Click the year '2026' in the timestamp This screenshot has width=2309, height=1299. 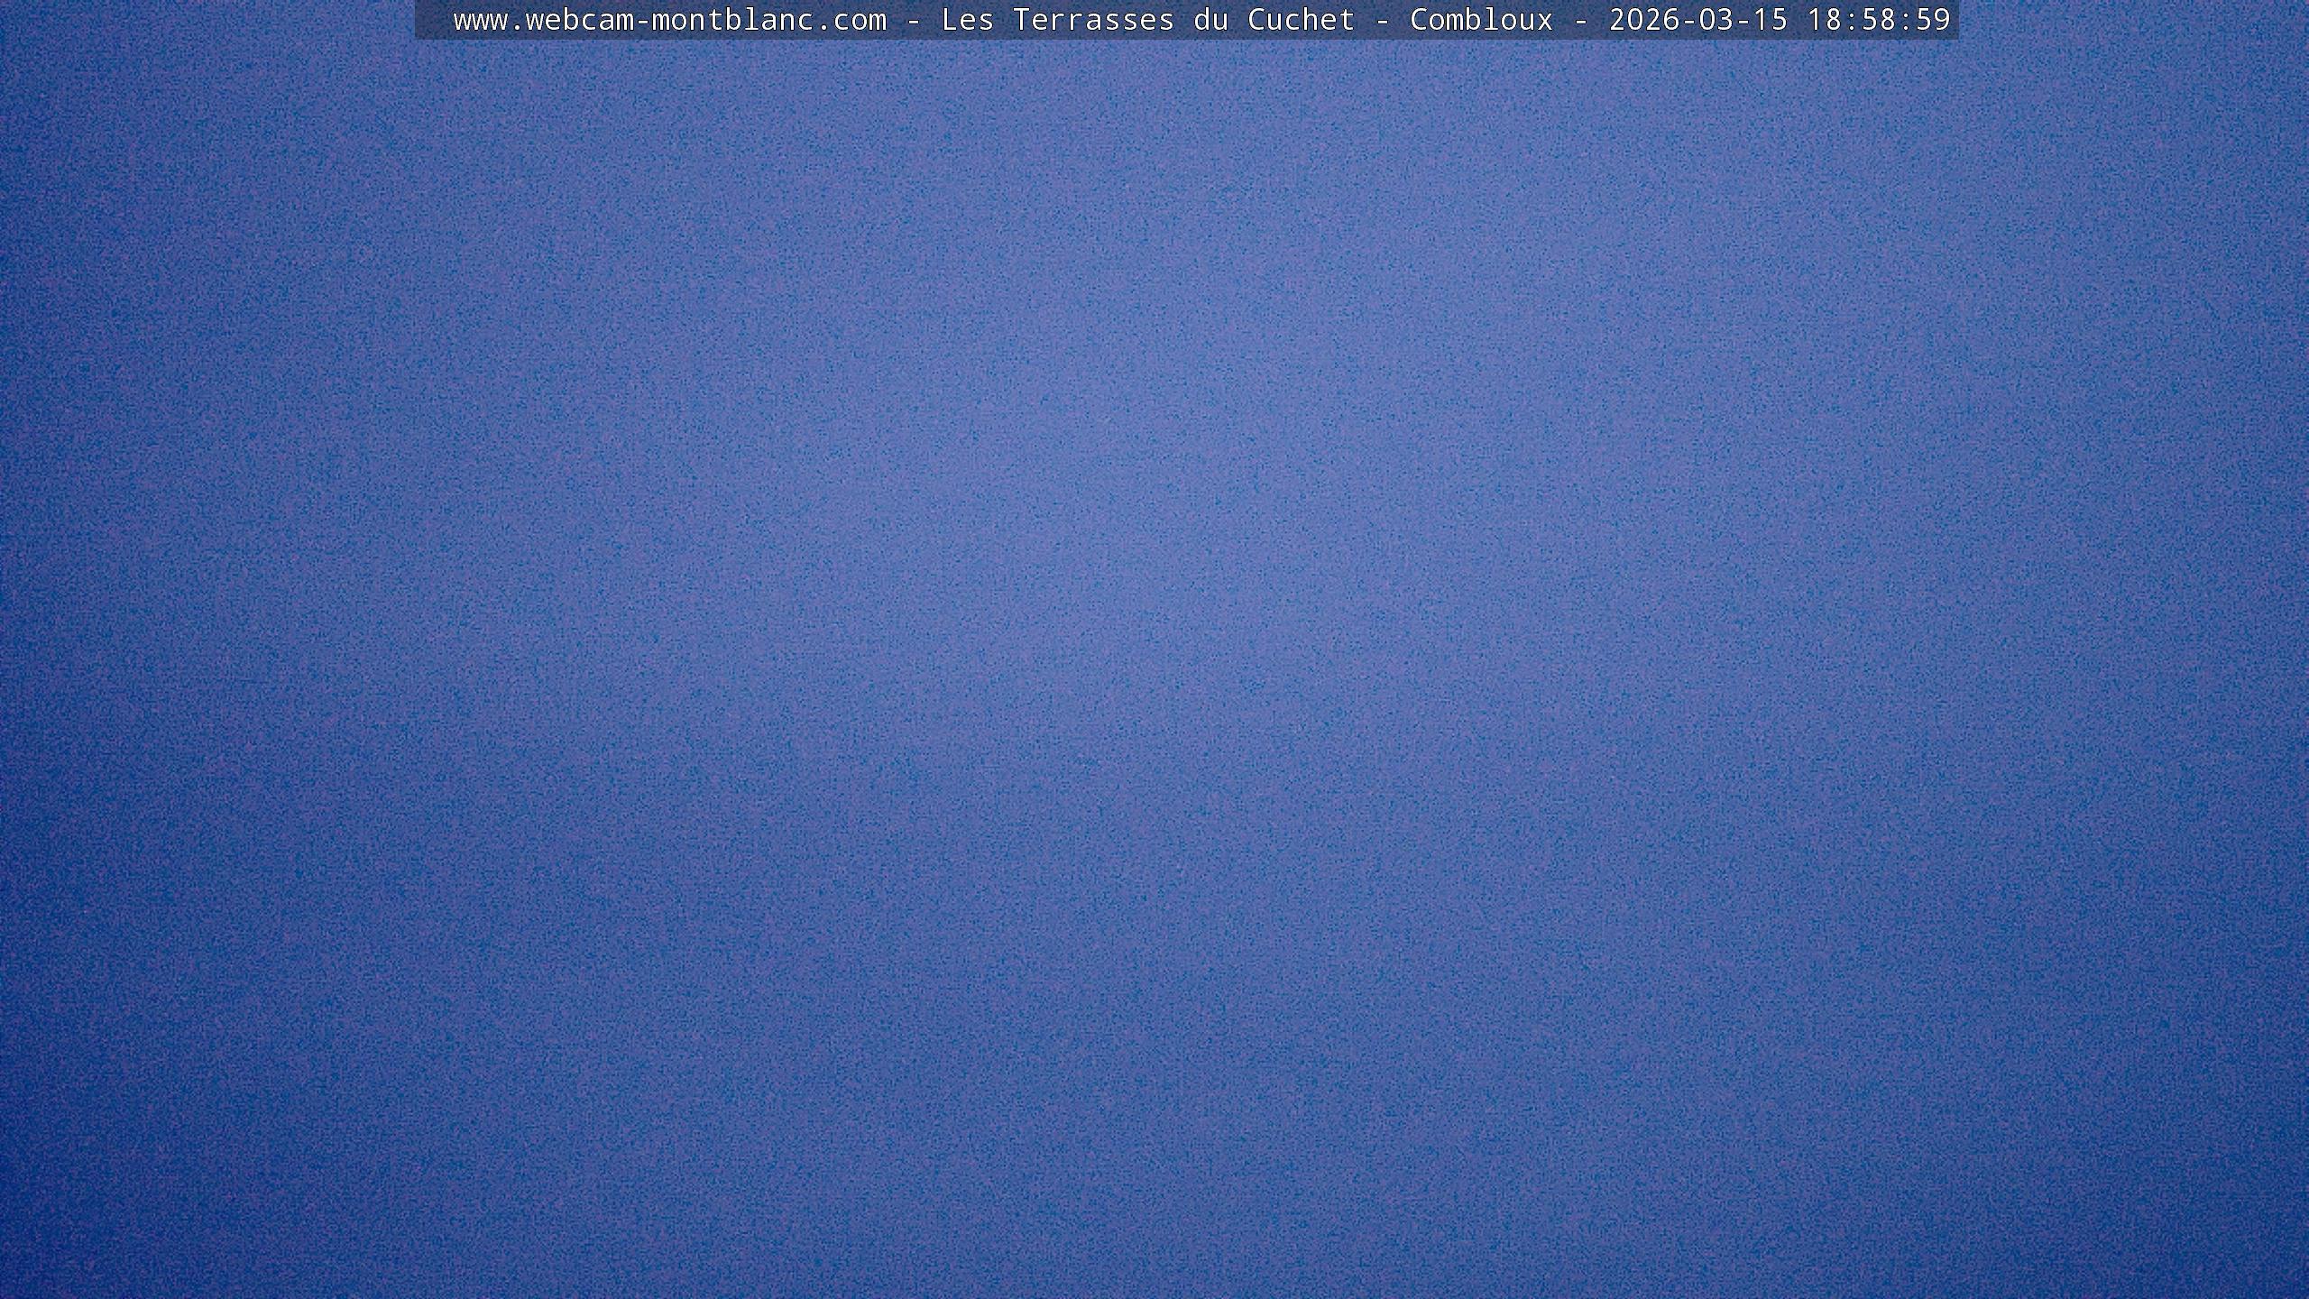click(1644, 20)
